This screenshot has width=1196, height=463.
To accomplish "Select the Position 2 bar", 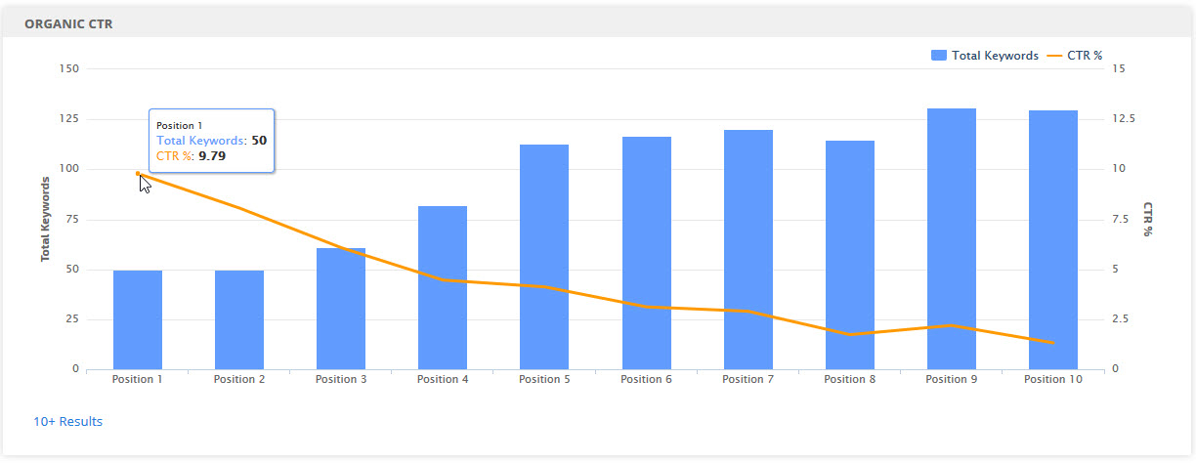I will click(239, 319).
